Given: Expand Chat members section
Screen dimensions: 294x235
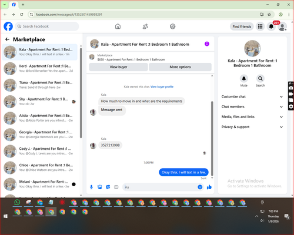Looking at the screenshot, I should click(252, 107).
